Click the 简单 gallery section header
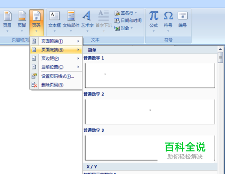225x174 pixels. 150,50
